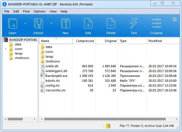Select the archive root icon in tree

6,40
